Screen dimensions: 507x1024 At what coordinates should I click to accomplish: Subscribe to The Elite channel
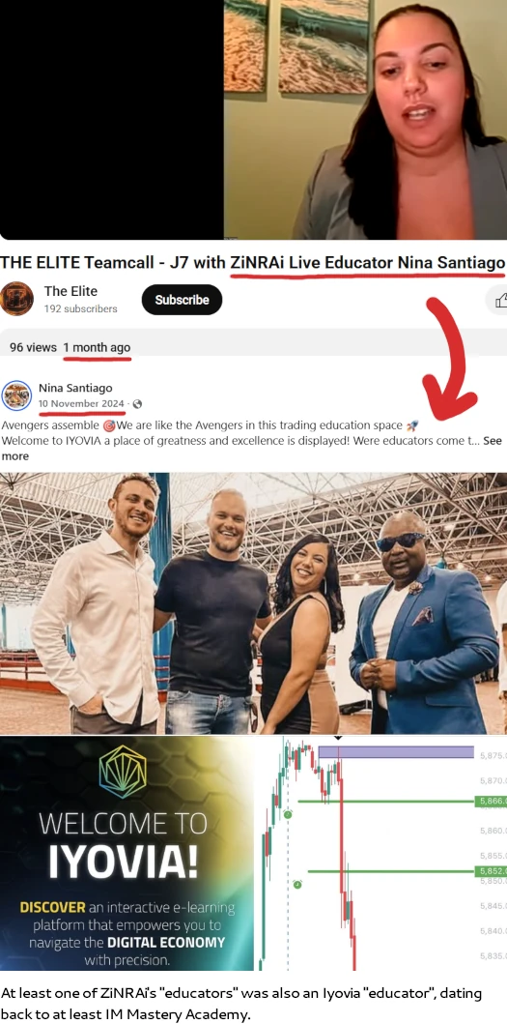pyautogui.click(x=183, y=300)
